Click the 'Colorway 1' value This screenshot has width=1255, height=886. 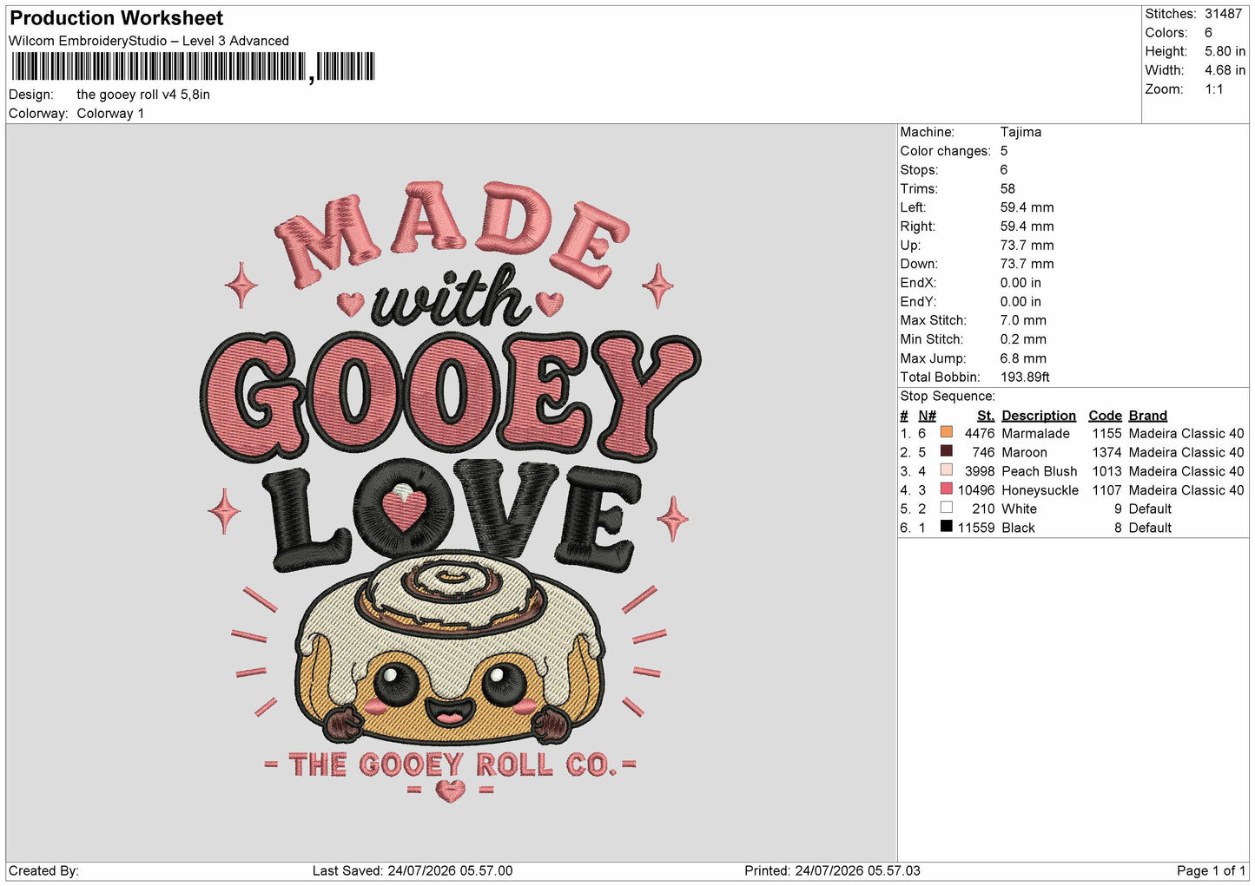pyautogui.click(x=110, y=114)
